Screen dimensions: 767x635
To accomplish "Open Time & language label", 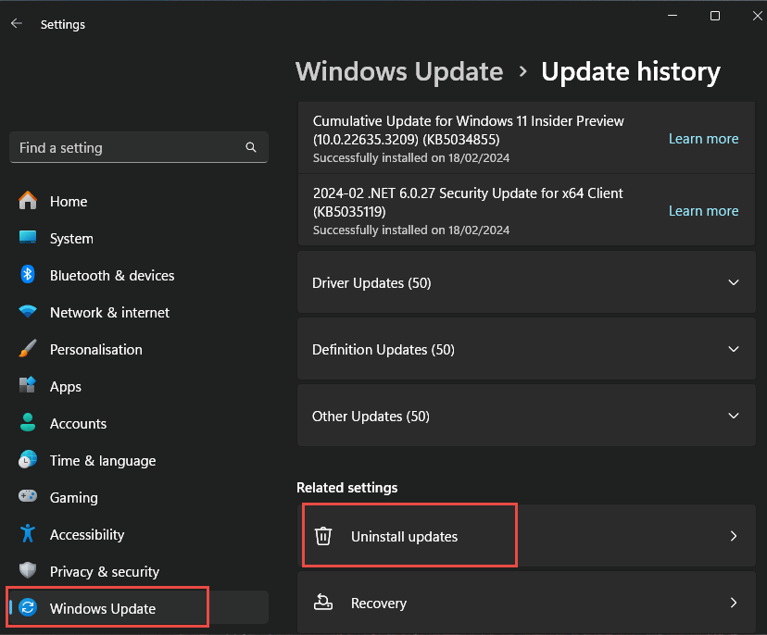I will click(x=103, y=461).
